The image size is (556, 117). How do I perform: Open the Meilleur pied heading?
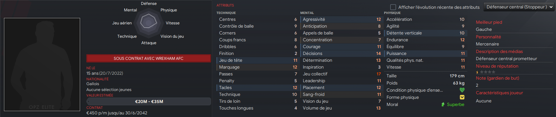(x=489, y=22)
